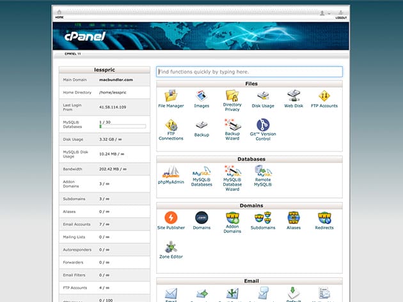Open Git Version Control
This screenshot has height=302, width=403.
coord(263,126)
